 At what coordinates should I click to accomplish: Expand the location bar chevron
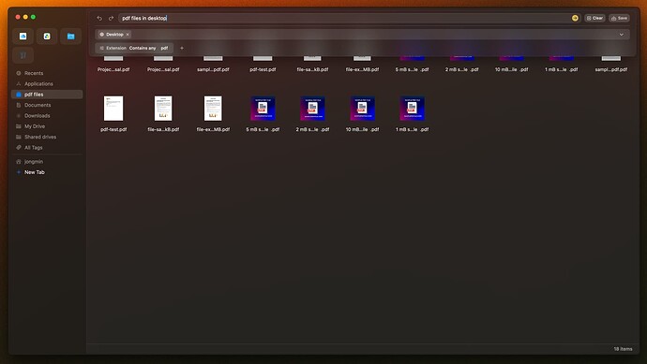[622, 35]
